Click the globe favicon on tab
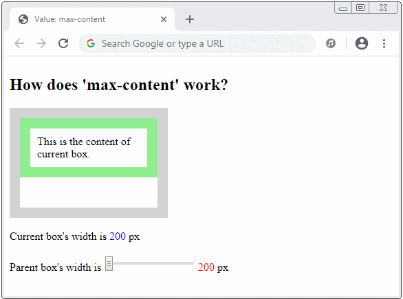The image size is (403, 299). point(23,19)
